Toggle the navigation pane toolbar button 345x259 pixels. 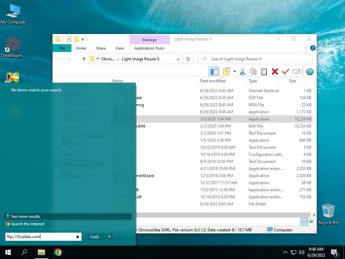[214, 71]
